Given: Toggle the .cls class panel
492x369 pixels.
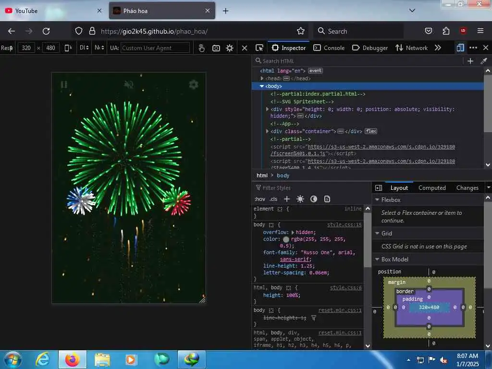Looking at the screenshot, I should (273, 199).
